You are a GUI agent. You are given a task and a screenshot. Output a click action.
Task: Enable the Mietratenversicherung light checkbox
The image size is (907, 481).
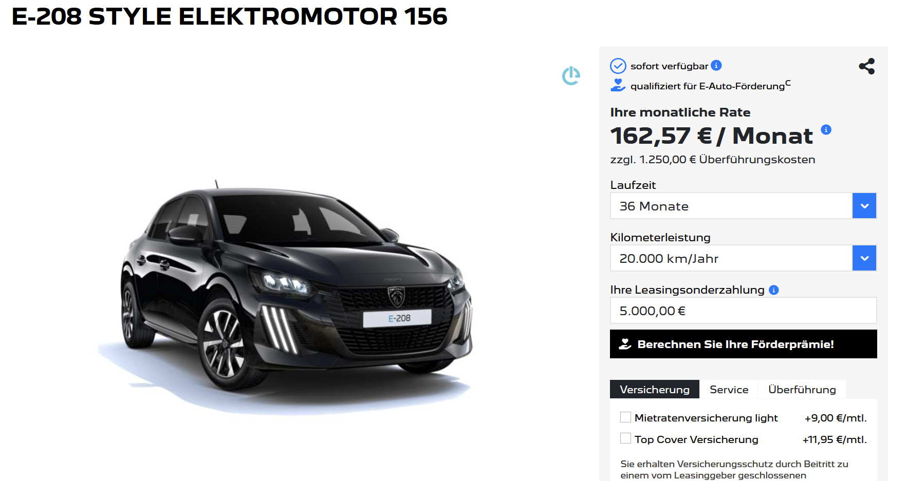point(625,417)
